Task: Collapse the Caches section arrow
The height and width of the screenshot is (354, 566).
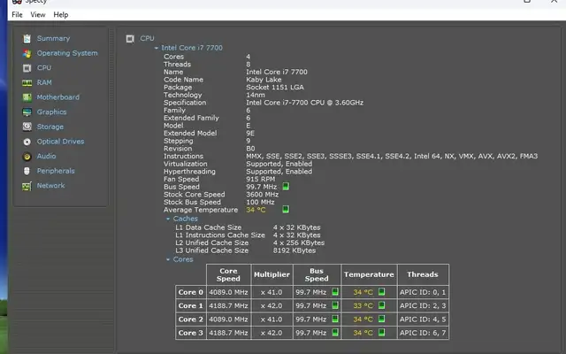Action: click(168, 219)
